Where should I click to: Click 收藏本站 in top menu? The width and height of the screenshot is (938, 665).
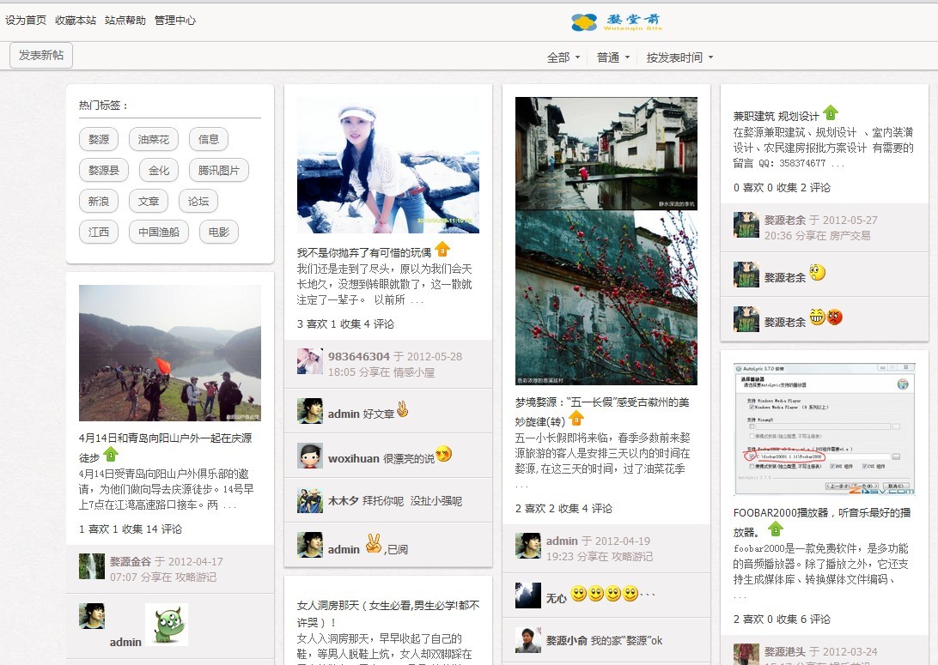coord(76,20)
